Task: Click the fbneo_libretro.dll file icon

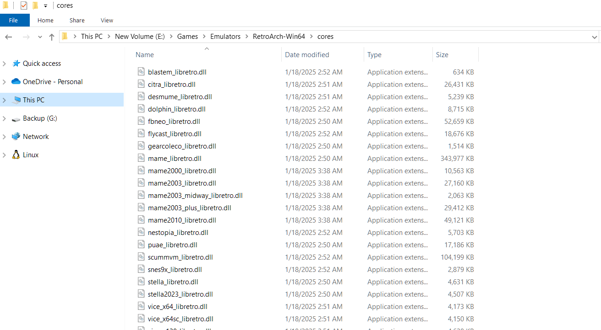Action: coord(141,121)
